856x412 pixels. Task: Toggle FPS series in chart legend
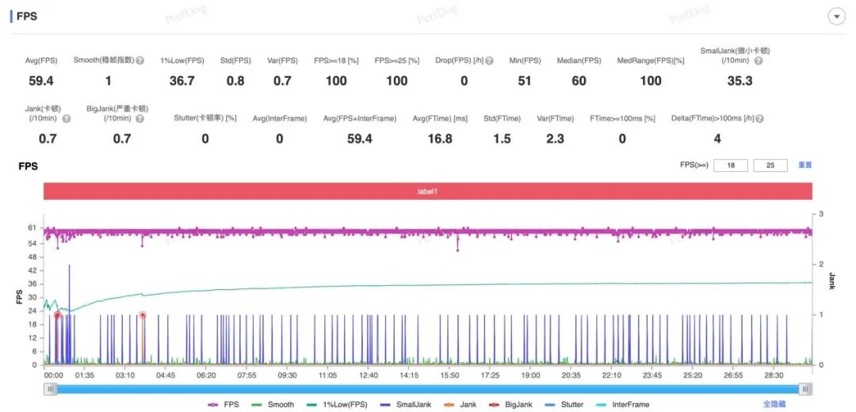click(224, 404)
